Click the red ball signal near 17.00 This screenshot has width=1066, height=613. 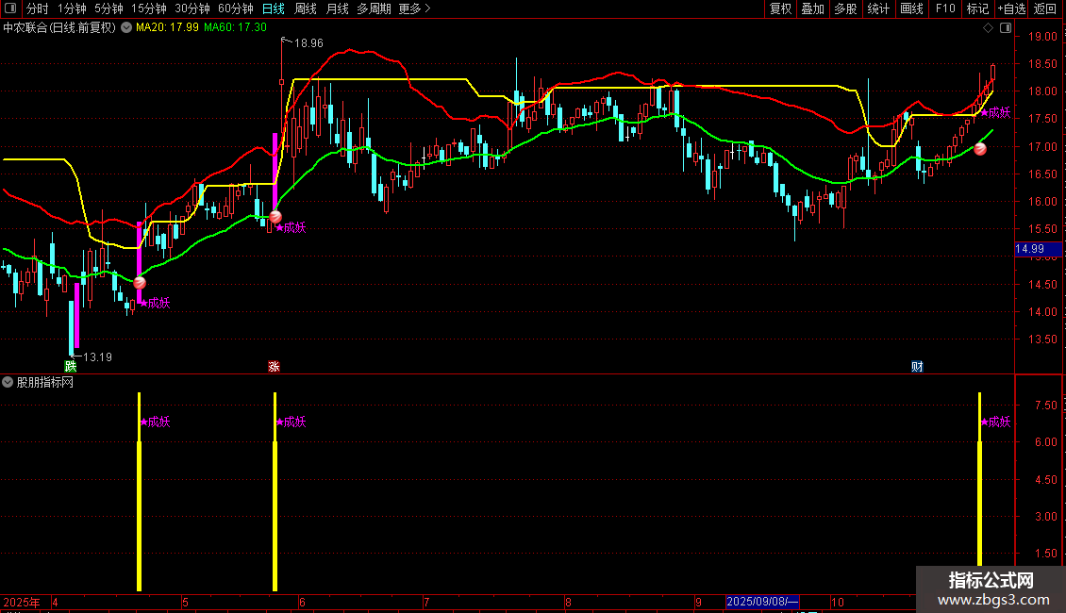click(x=979, y=149)
